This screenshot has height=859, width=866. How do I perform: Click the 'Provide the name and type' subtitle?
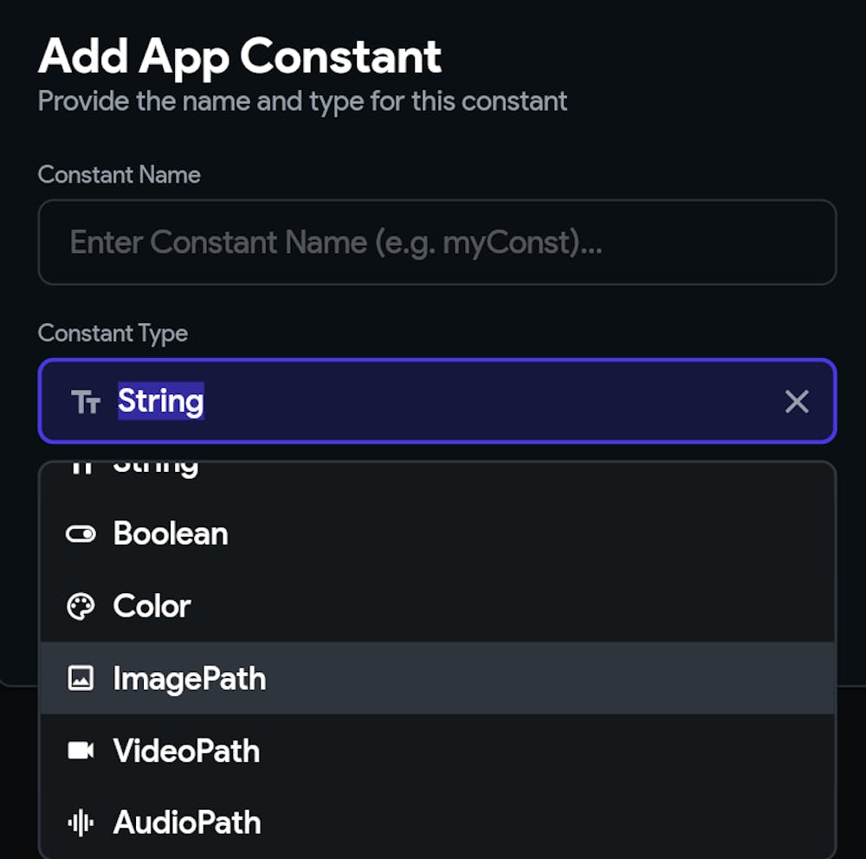[x=302, y=101]
